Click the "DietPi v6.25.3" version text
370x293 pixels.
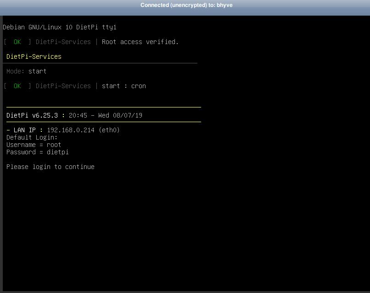(x=32, y=115)
